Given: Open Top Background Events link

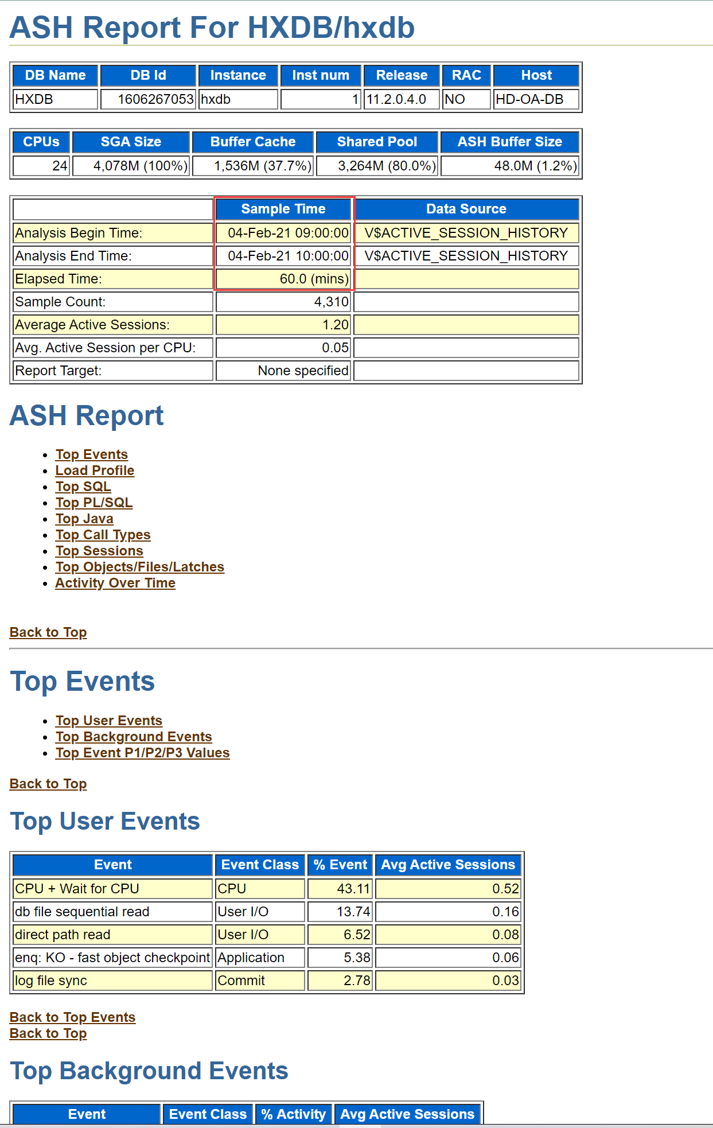Looking at the screenshot, I should pos(134,737).
